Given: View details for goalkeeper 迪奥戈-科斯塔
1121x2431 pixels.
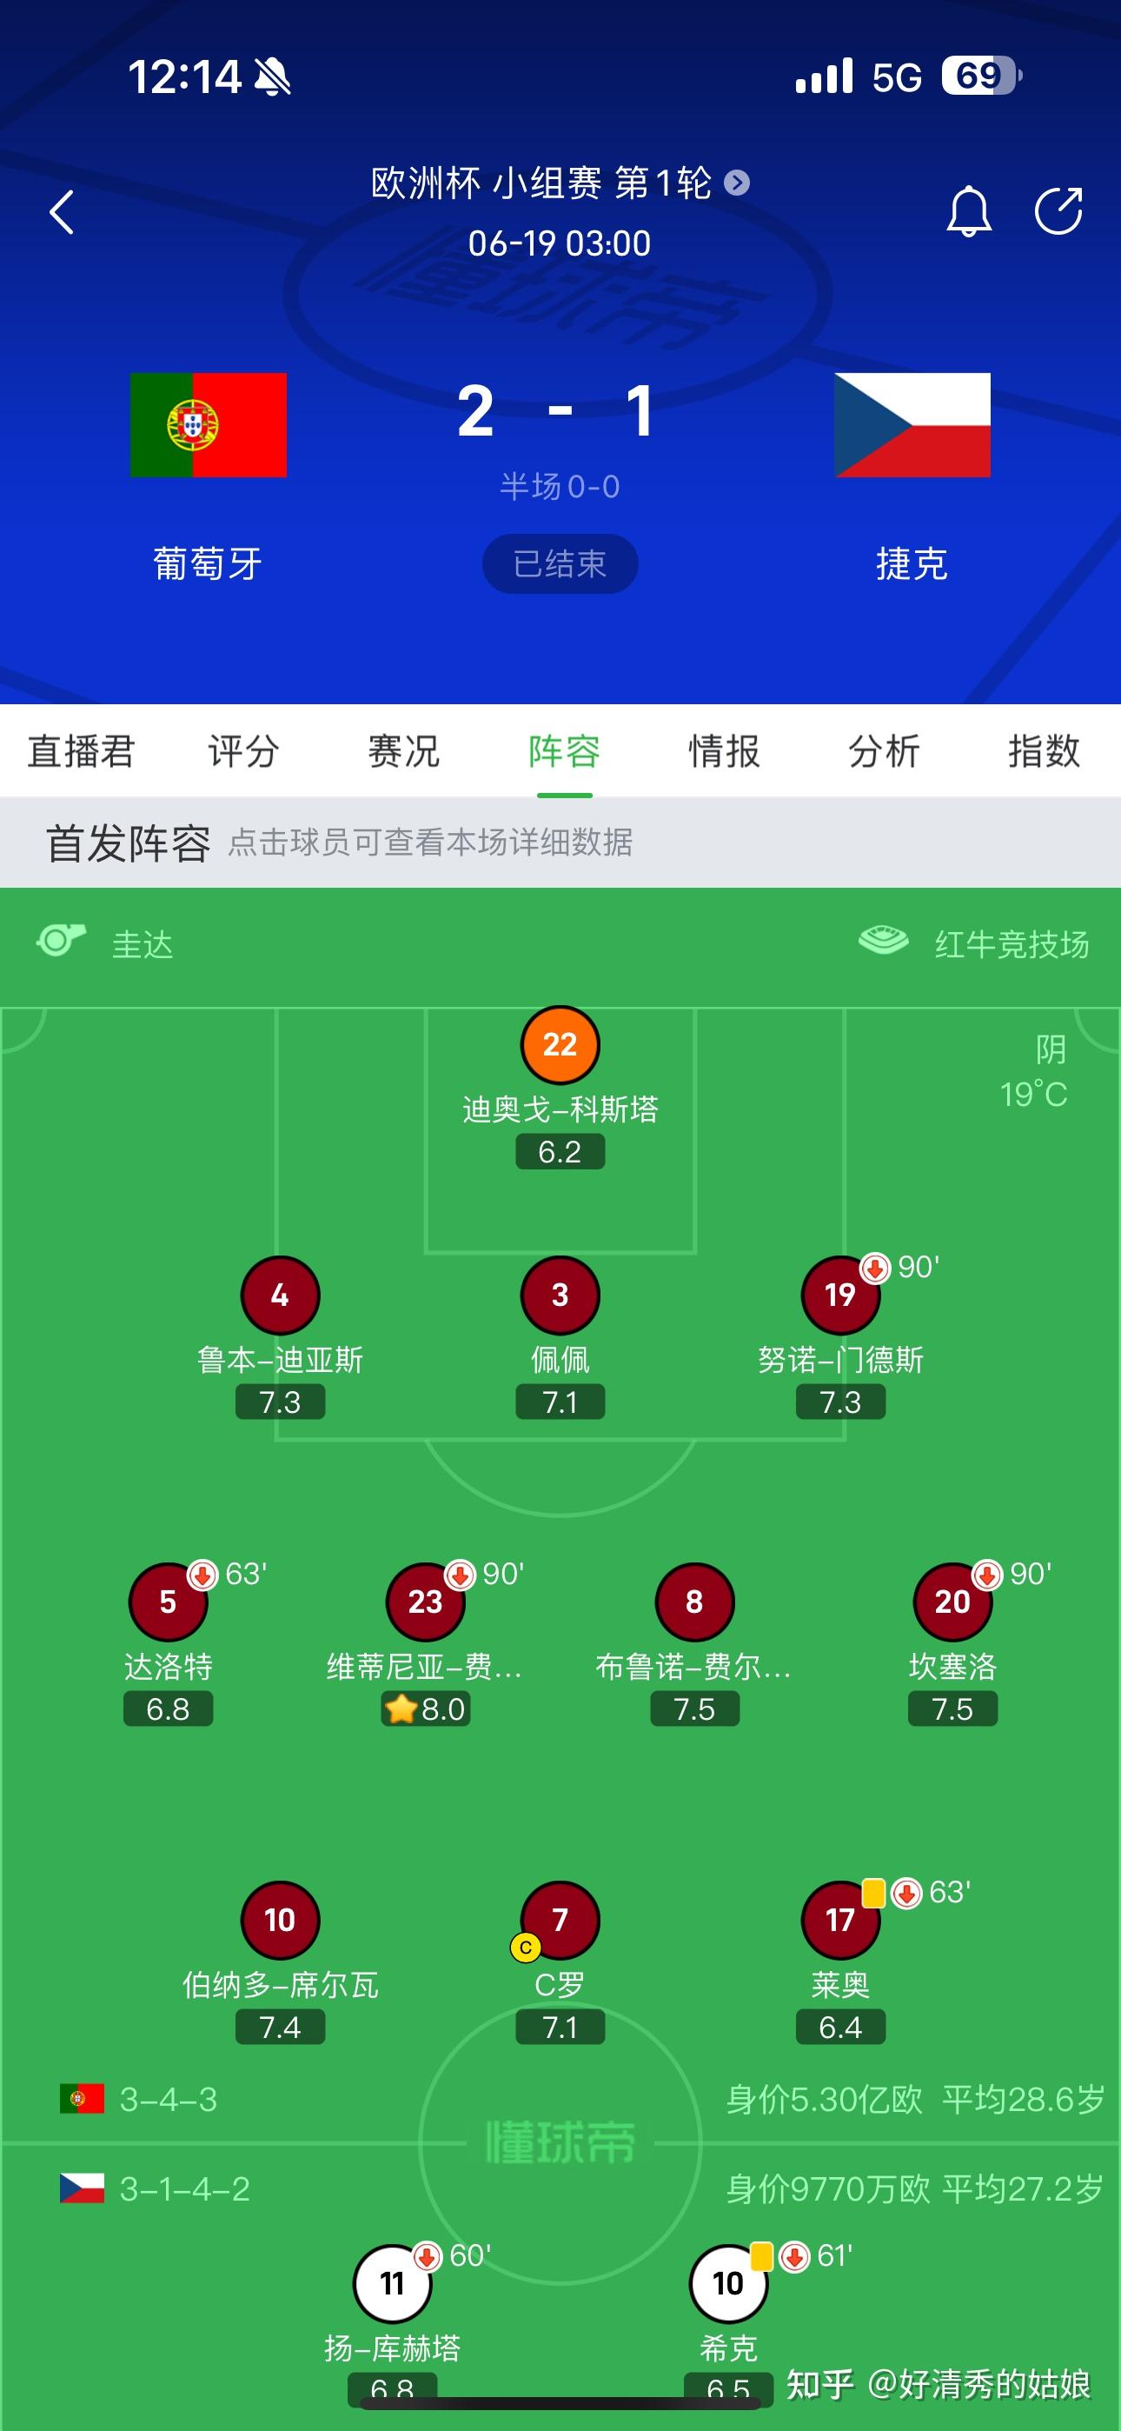Looking at the screenshot, I should coord(560,1046).
